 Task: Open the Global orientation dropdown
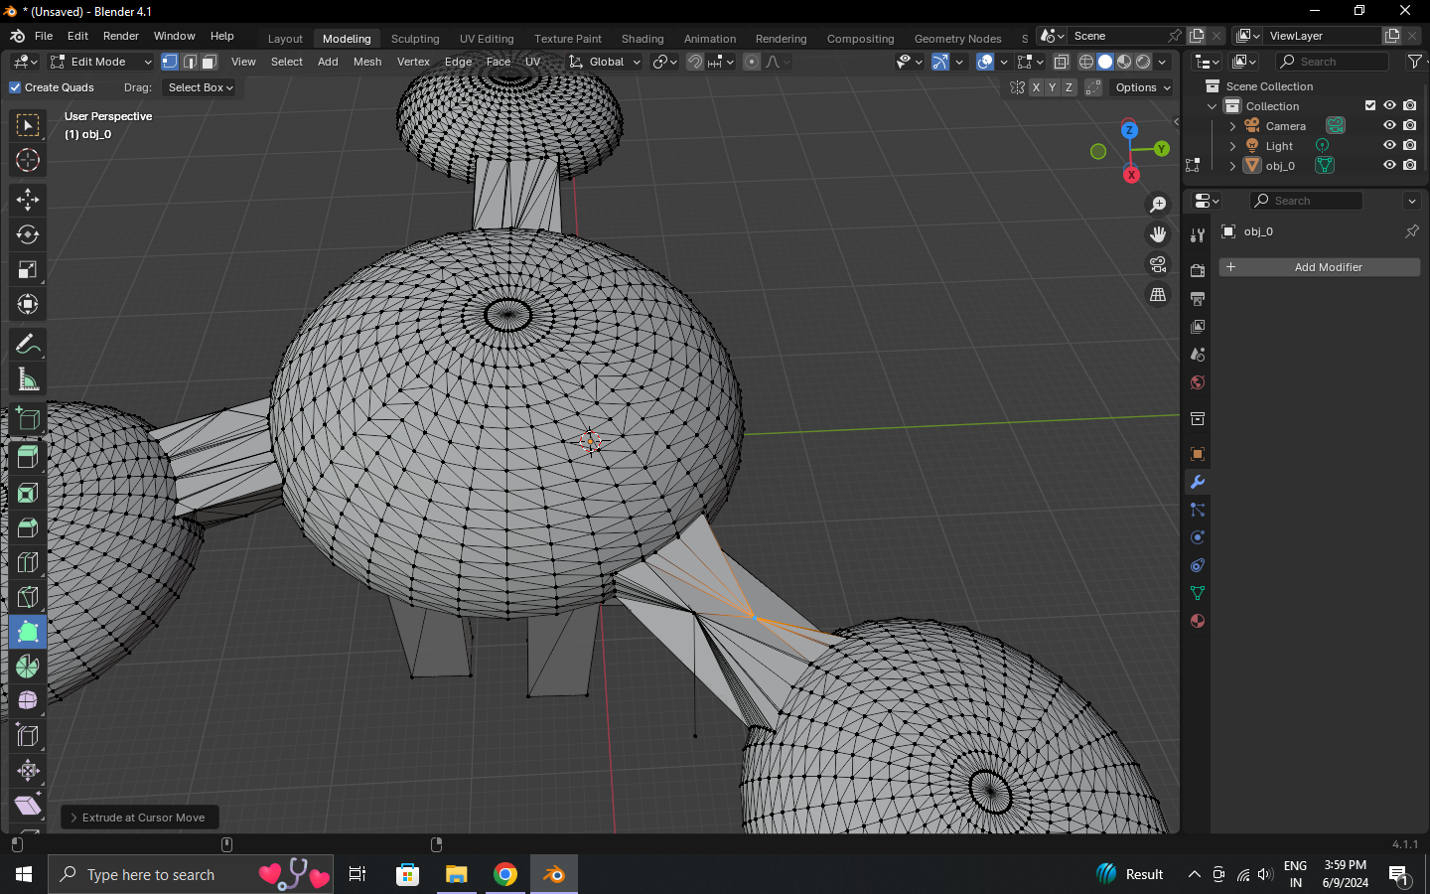[x=605, y=62]
